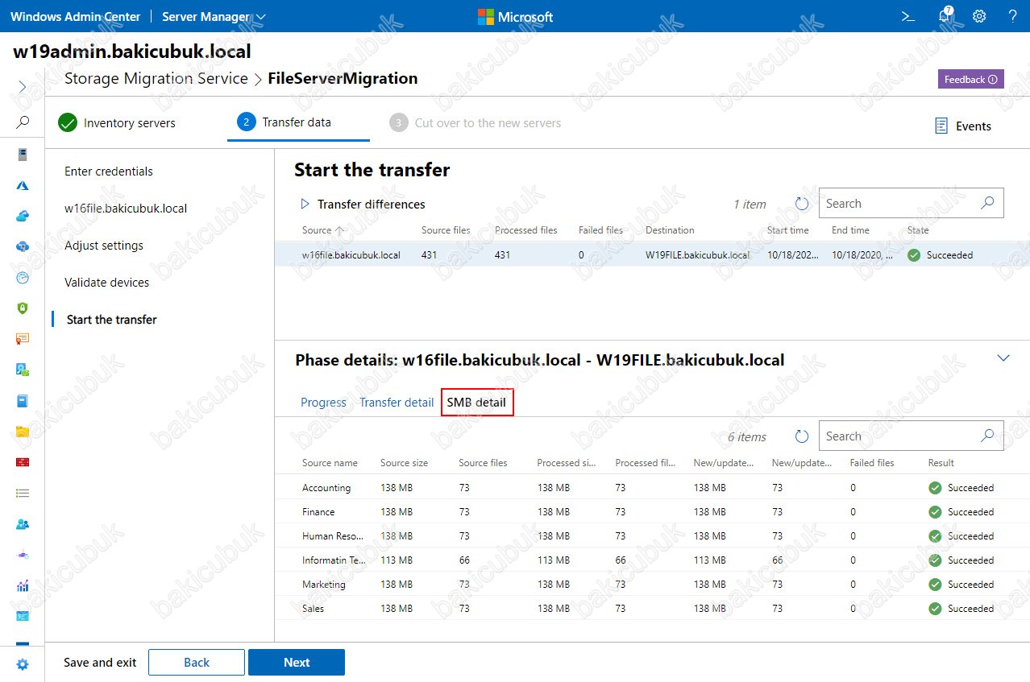1030x682 pixels.
Task: Click the Back button
Action: click(197, 662)
